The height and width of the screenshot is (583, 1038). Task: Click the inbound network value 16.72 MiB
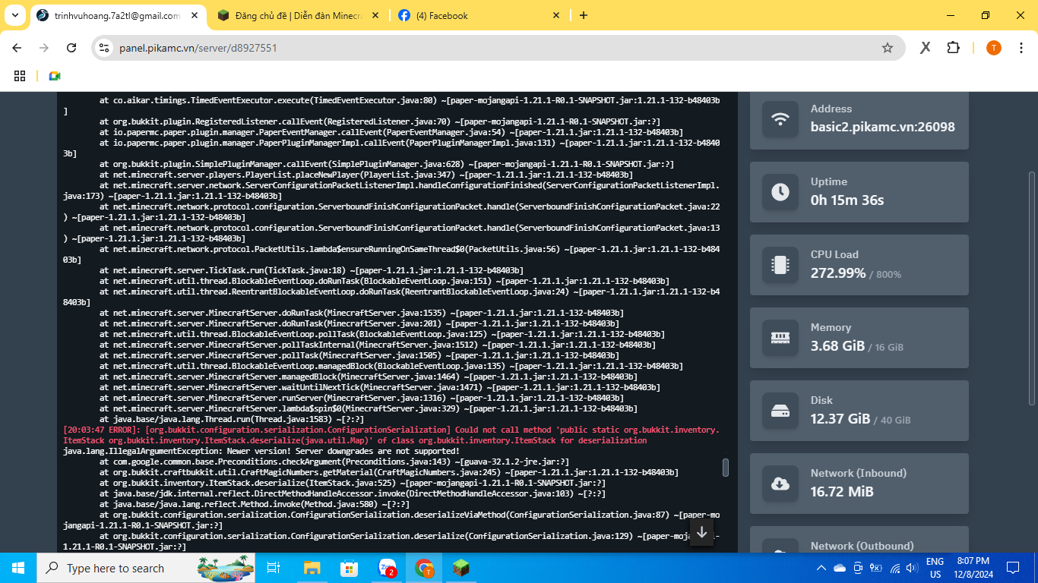click(x=842, y=491)
